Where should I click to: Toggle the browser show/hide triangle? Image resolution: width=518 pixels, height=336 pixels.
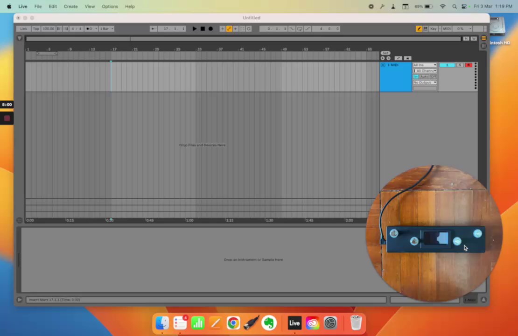coord(20,38)
